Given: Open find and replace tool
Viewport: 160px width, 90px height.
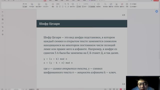Looking at the screenshot, I should pos(105,5).
